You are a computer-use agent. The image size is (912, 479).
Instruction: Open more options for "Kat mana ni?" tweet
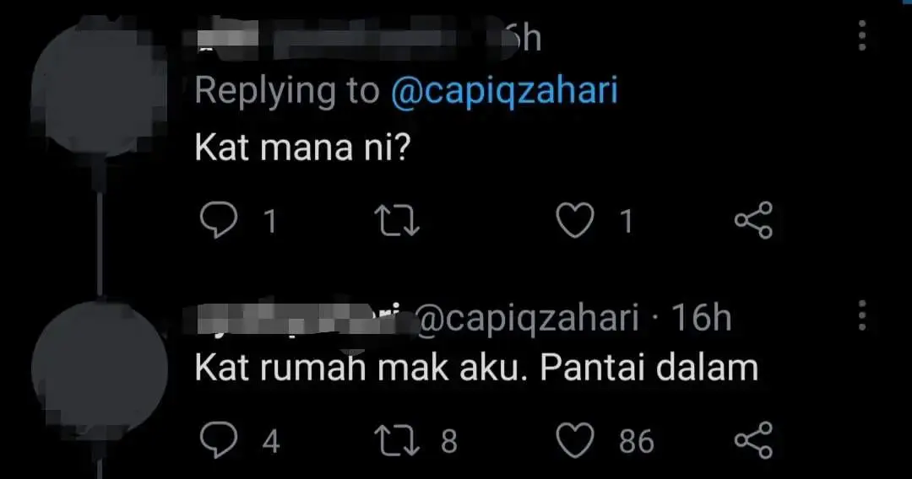[862, 36]
